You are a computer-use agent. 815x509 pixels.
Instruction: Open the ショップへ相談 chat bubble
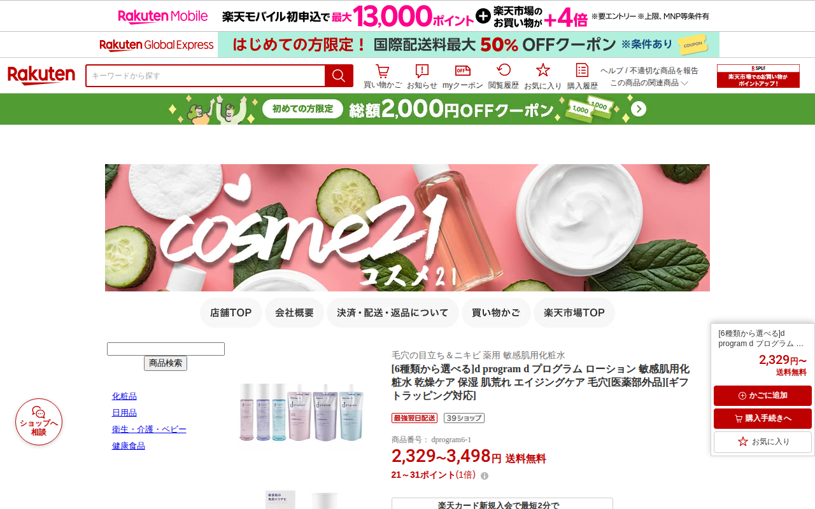click(39, 422)
